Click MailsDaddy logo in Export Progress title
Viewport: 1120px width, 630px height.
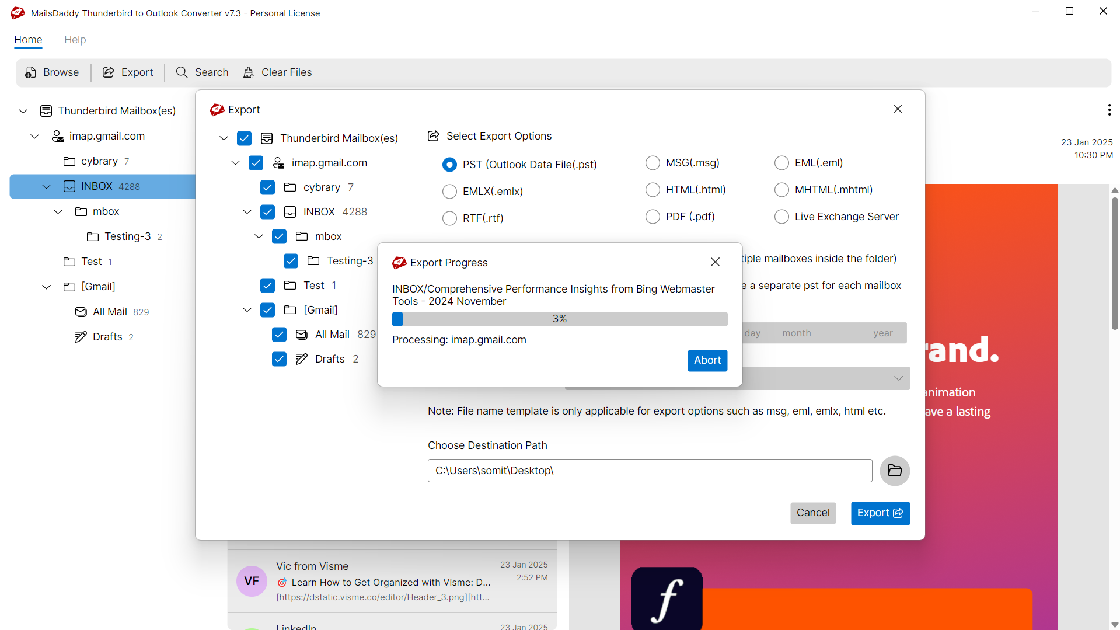tap(399, 263)
